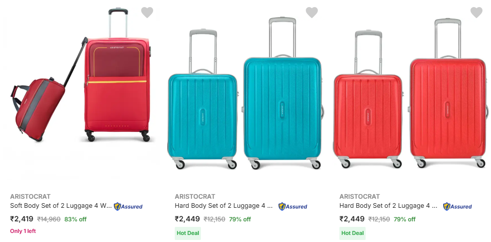Click "Only 1 left" stock notice
The width and height of the screenshot is (491, 242).
(x=23, y=231)
